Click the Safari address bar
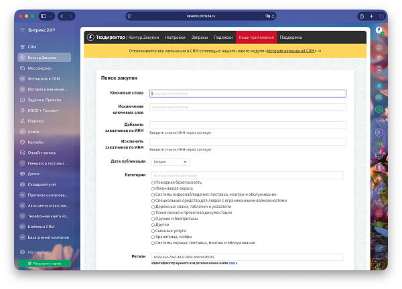This screenshot has width=402, height=289. pyautogui.click(x=201, y=16)
